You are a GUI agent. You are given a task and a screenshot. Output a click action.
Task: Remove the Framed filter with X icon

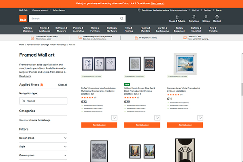click(24, 101)
